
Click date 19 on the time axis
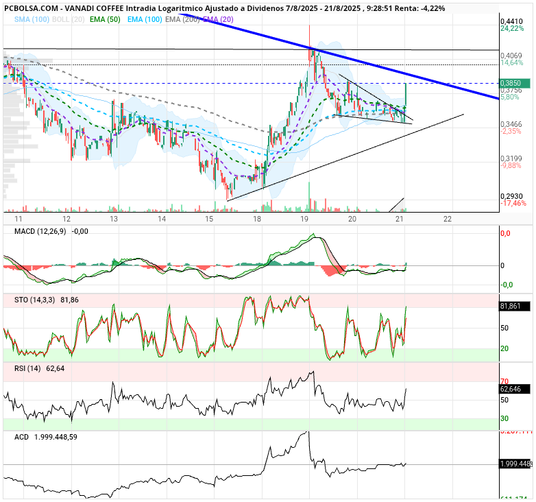(304, 219)
